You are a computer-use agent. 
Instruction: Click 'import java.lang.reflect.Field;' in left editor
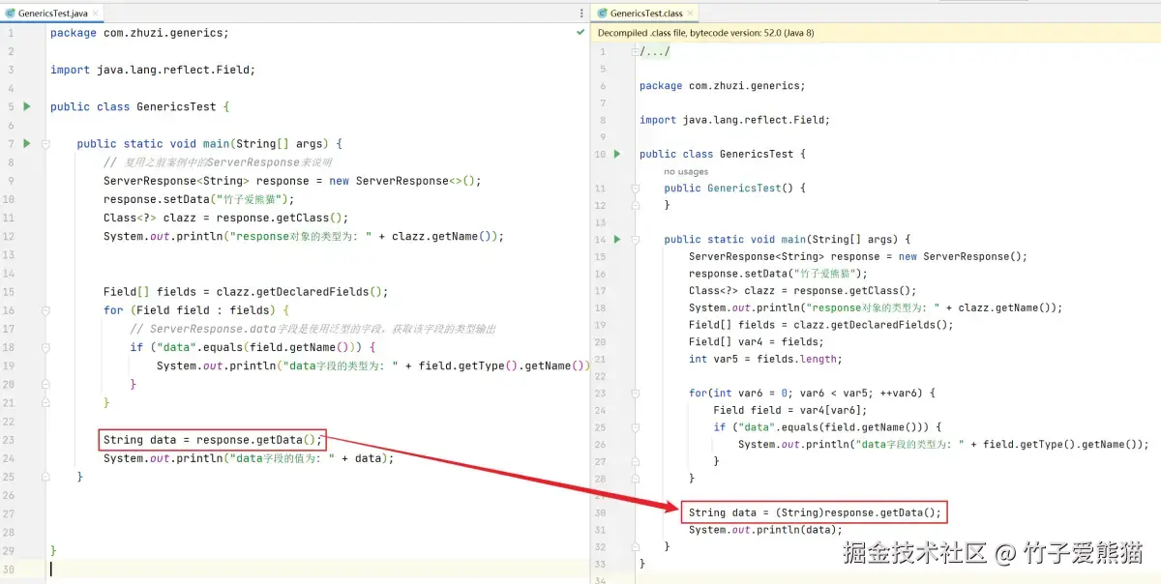(x=153, y=70)
